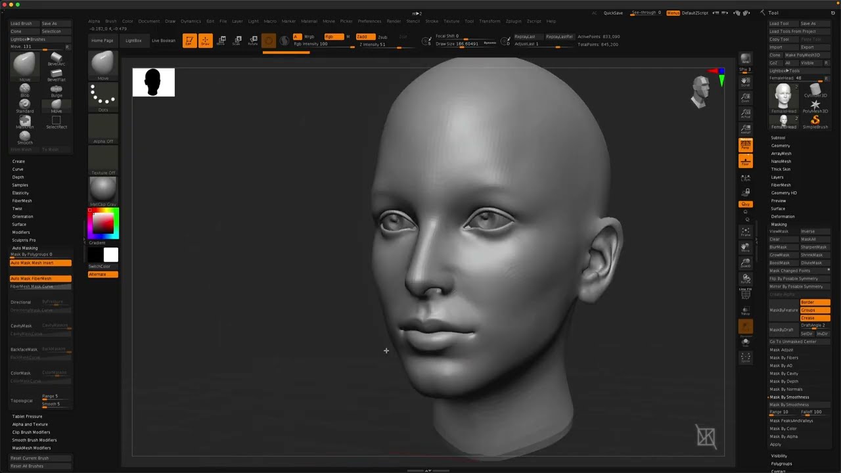Switch to the Rotate gizmo button
This screenshot has height=473, width=841.
point(253,41)
